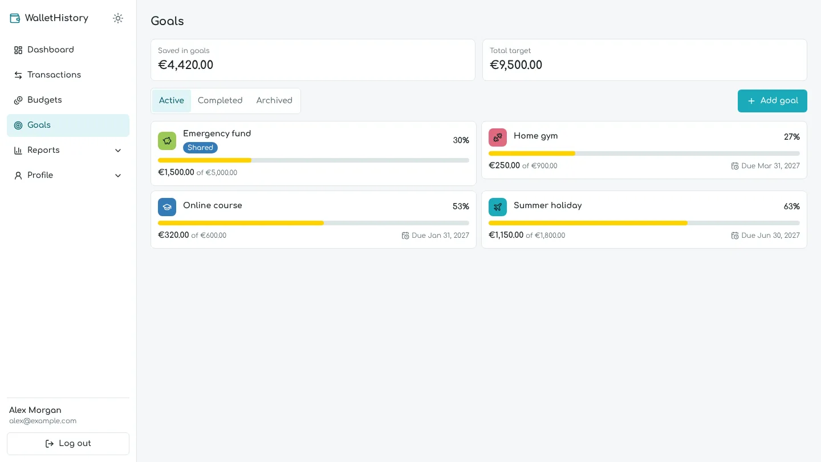The height and width of the screenshot is (462, 821).
Task: Click the plus icon on Add goal
Action: coord(751,101)
